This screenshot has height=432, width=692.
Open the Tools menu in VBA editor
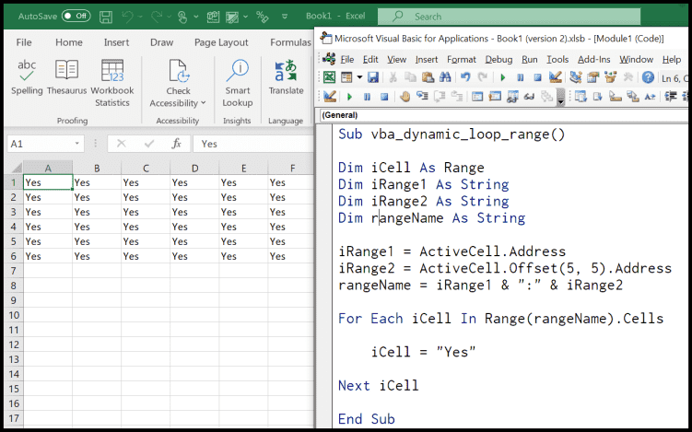pos(557,59)
